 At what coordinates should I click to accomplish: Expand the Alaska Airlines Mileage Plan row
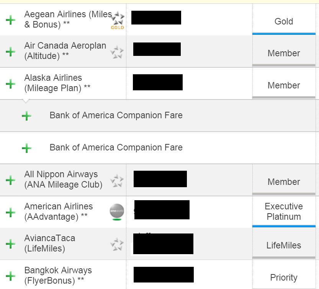click(x=11, y=83)
